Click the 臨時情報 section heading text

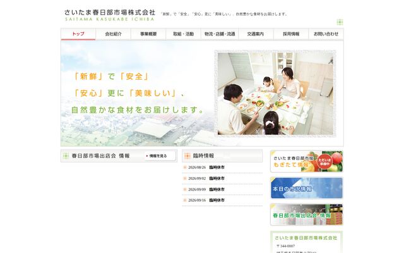203,156
